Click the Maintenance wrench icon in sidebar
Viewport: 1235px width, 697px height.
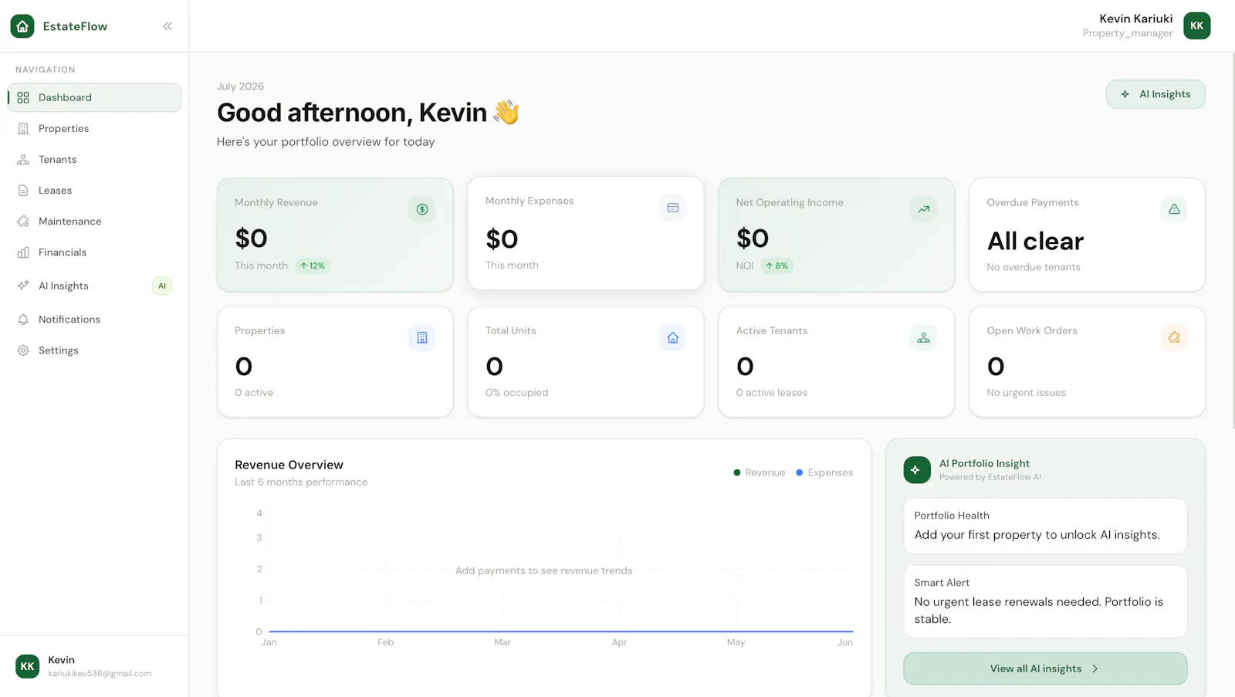pos(23,221)
